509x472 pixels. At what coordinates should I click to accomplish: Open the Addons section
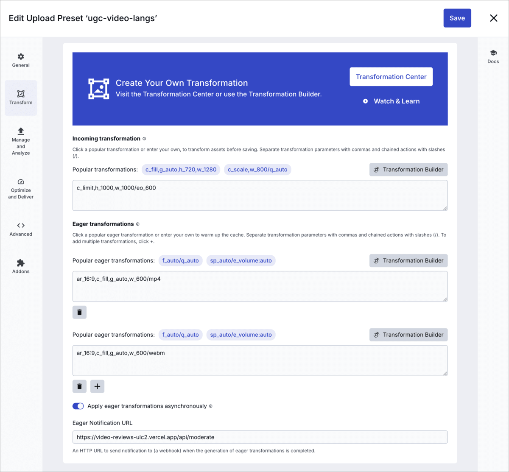coord(21,267)
